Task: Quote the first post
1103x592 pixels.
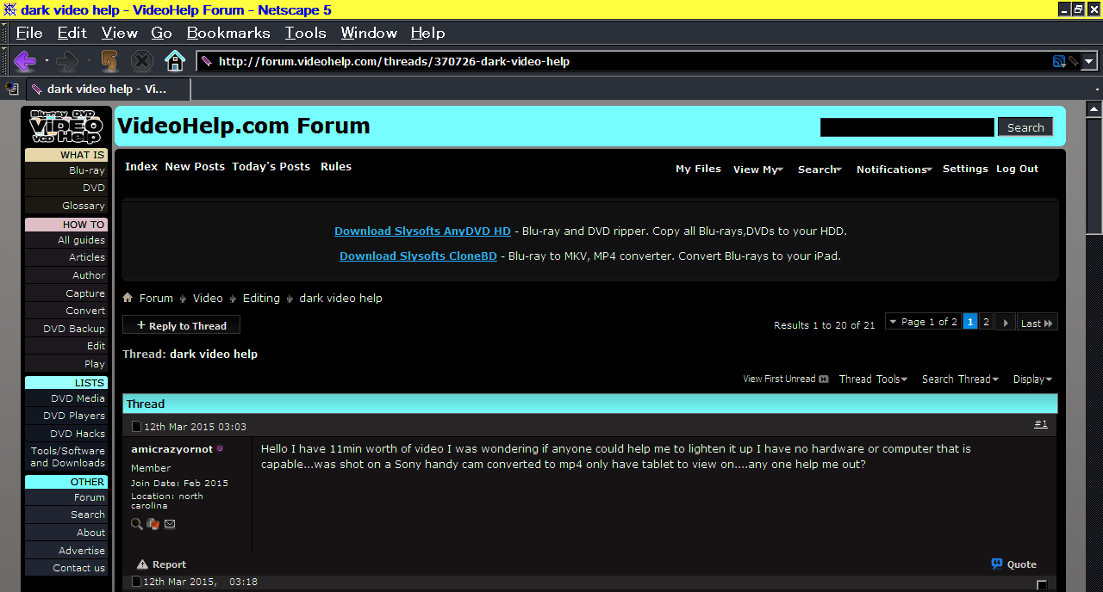Action: tap(1014, 564)
